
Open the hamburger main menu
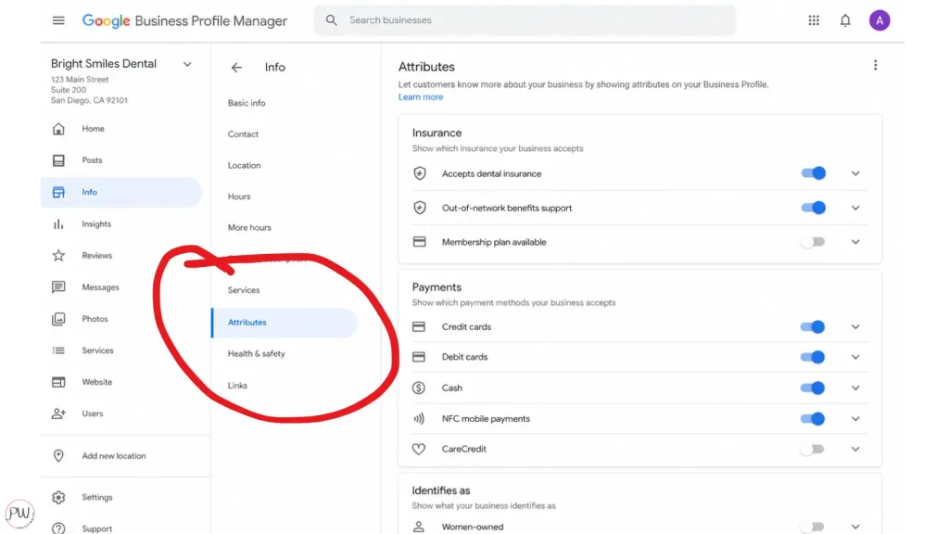(x=58, y=20)
